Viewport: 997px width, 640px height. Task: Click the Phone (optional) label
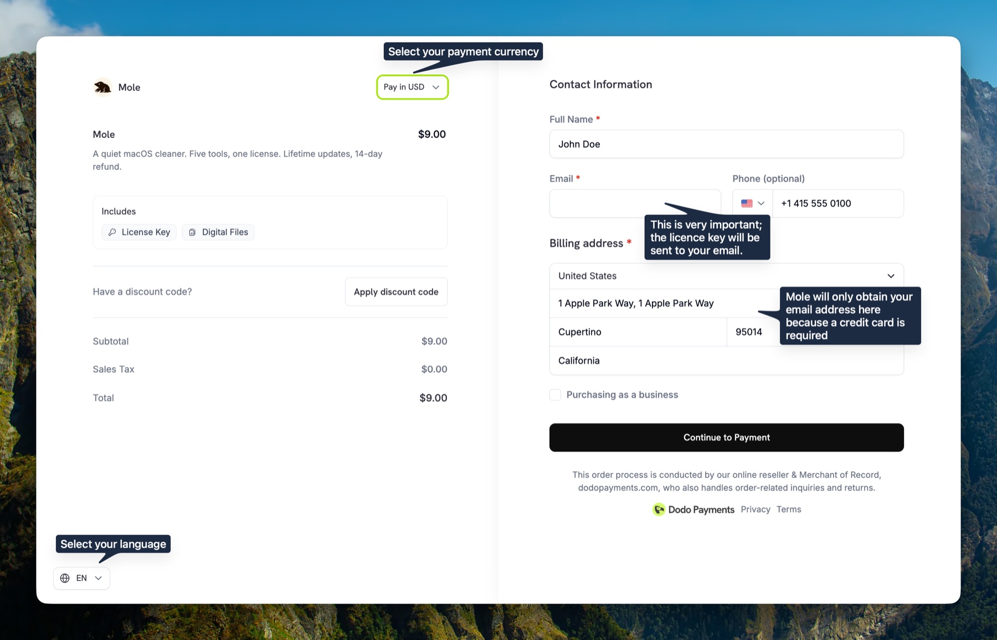[x=768, y=178]
